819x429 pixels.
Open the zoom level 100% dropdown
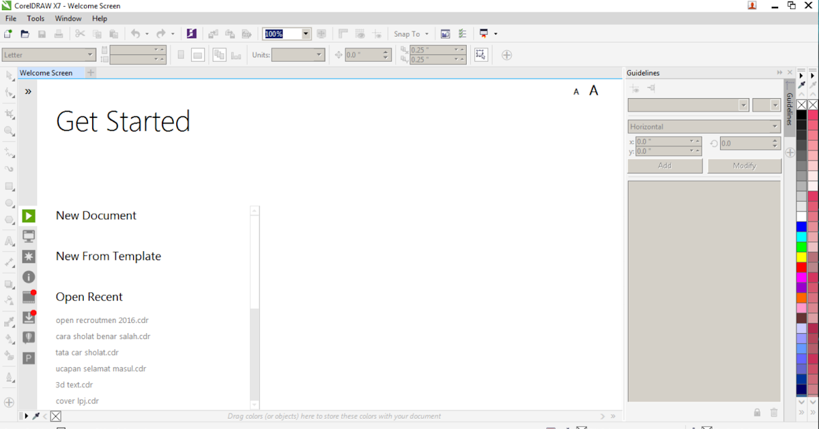pos(306,33)
